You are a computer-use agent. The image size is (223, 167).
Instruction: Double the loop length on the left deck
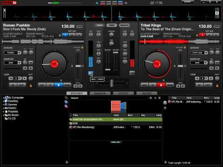point(25,78)
